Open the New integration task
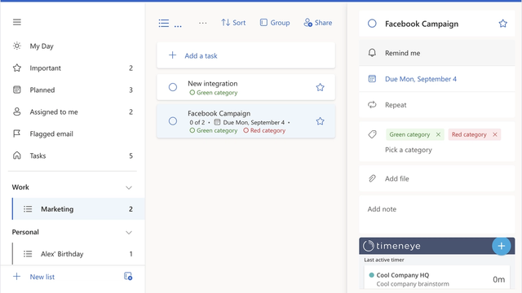 pyautogui.click(x=246, y=87)
